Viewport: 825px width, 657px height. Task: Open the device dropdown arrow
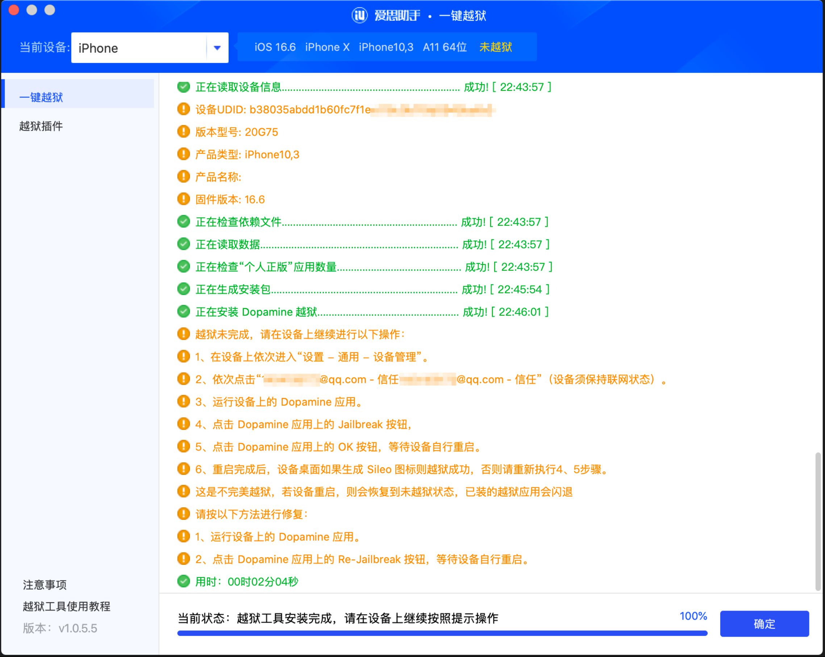click(217, 48)
